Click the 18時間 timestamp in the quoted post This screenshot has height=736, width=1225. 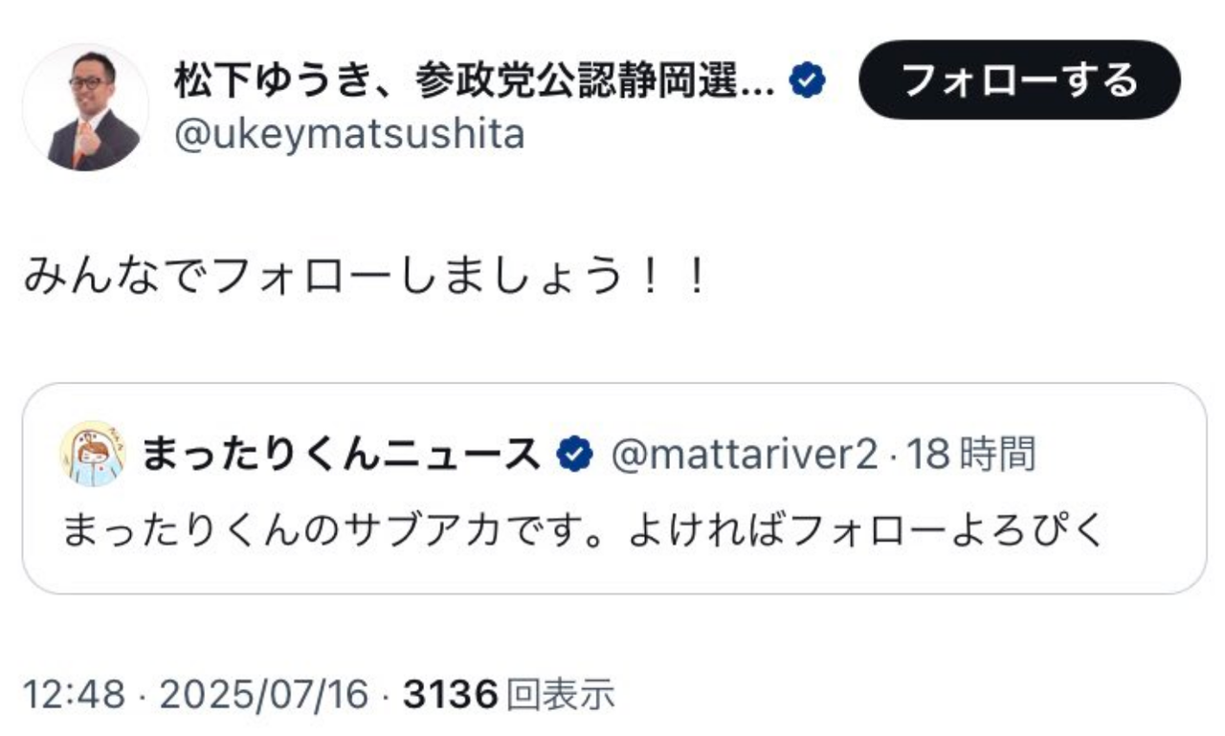[x=970, y=456]
